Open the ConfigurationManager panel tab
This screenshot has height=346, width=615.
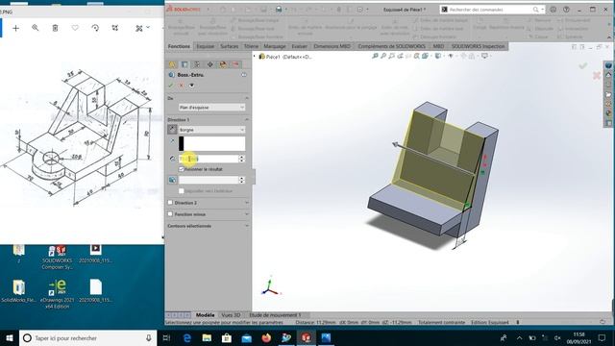click(x=197, y=64)
